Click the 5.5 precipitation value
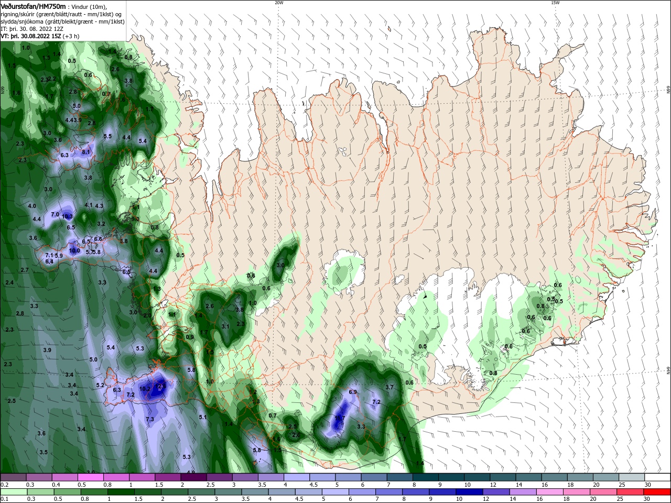 (x=107, y=136)
